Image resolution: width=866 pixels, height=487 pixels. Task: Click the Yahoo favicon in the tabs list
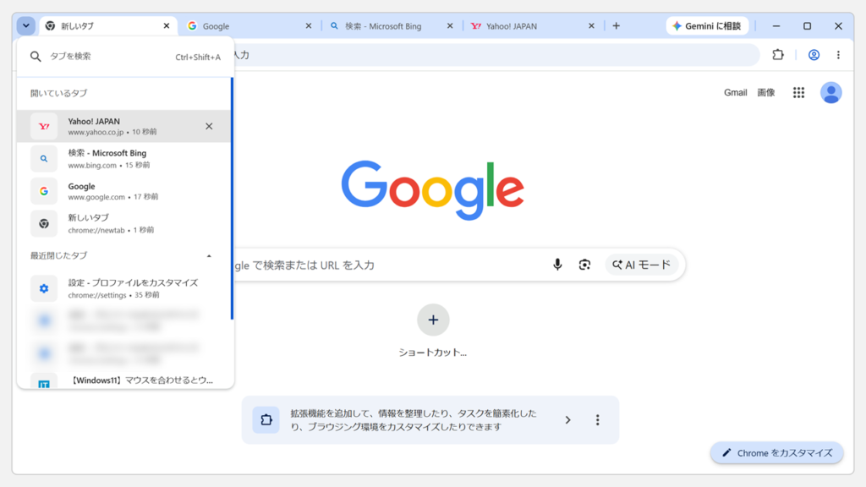pyautogui.click(x=44, y=127)
